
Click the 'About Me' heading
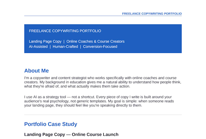click(37, 71)
